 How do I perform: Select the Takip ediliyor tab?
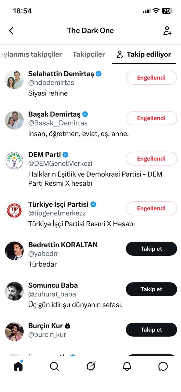tap(144, 54)
